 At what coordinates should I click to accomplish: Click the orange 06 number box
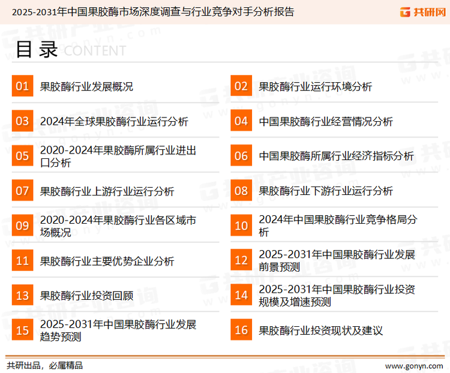(241, 155)
